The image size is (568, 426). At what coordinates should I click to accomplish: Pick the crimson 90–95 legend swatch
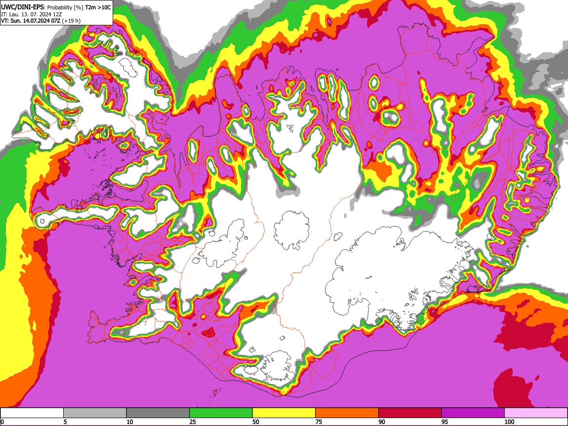(x=410, y=413)
